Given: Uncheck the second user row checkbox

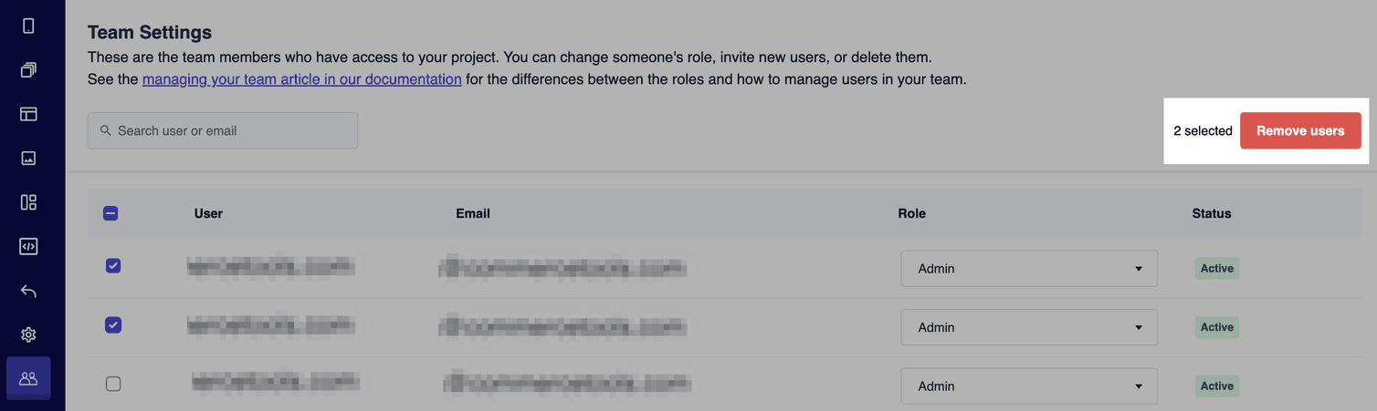Looking at the screenshot, I should [113, 325].
